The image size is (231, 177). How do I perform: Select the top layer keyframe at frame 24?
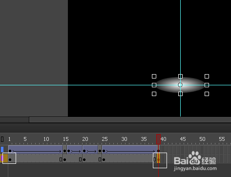pyautogui.click(x=100, y=151)
